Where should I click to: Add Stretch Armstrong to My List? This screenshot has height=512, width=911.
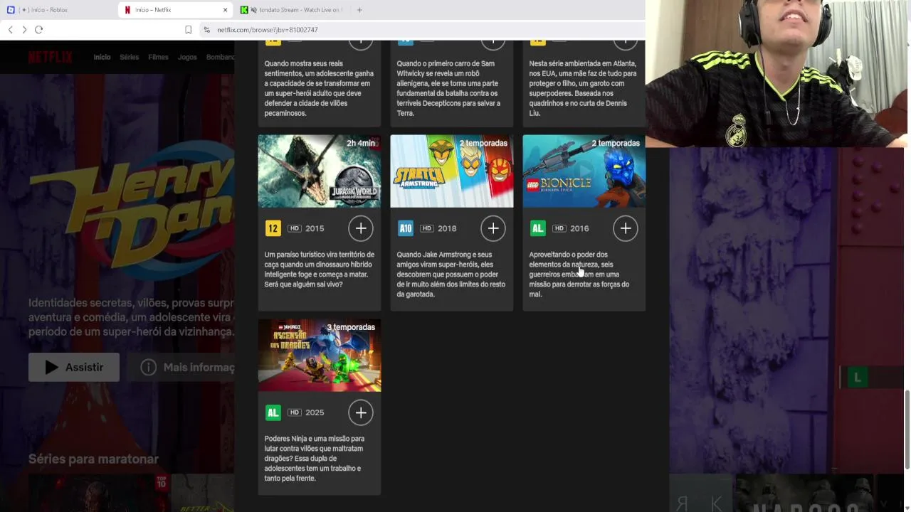point(493,228)
